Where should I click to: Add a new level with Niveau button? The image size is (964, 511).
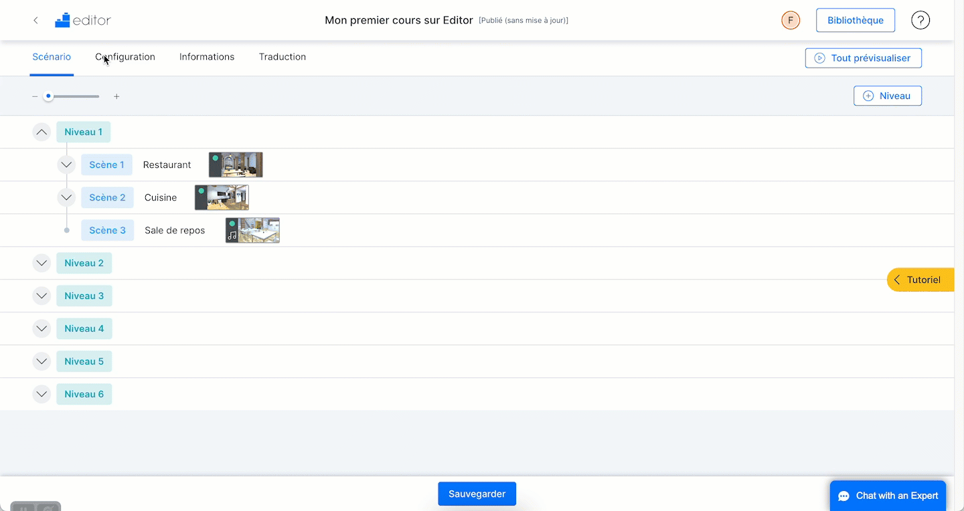click(x=888, y=96)
